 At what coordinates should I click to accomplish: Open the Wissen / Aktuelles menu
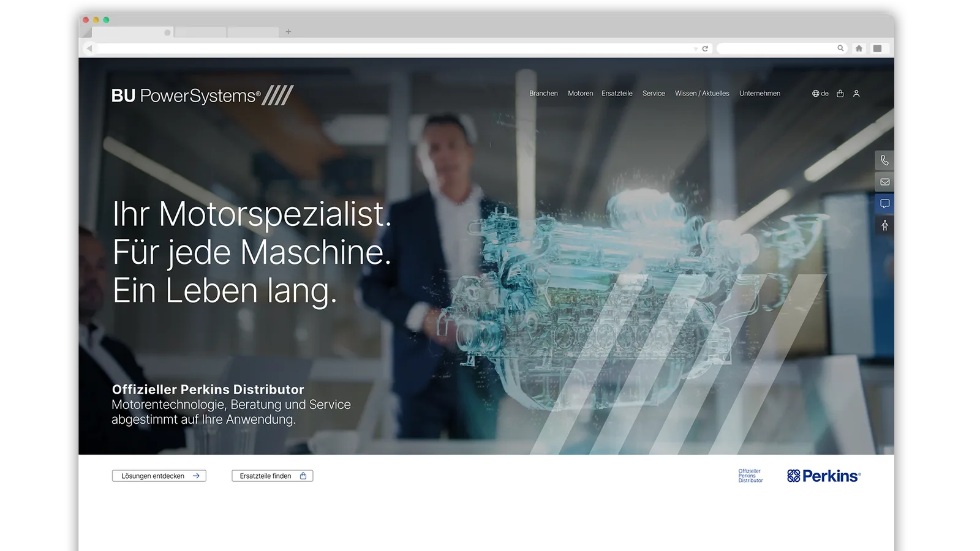[x=702, y=94]
